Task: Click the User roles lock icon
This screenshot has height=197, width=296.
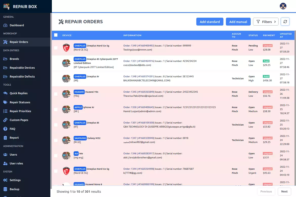Action: coord(5,163)
